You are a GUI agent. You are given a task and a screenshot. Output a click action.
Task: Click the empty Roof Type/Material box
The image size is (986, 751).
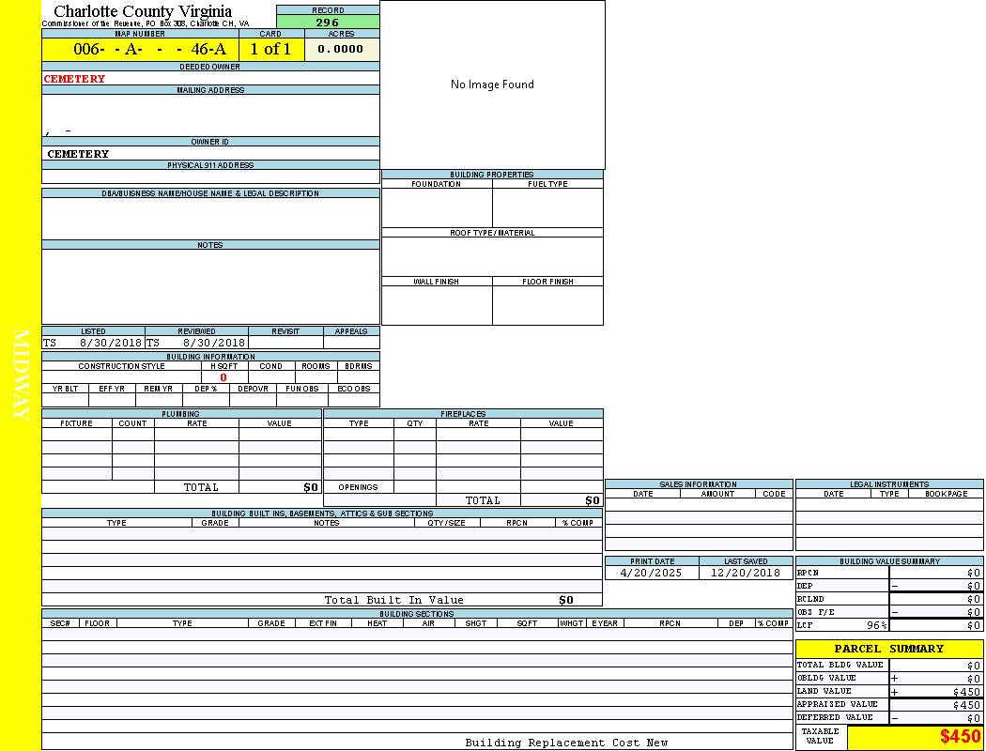coord(492,256)
